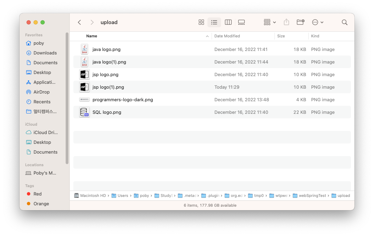
Task: Click the Share toolbar button
Action: pyautogui.click(x=286, y=22)
